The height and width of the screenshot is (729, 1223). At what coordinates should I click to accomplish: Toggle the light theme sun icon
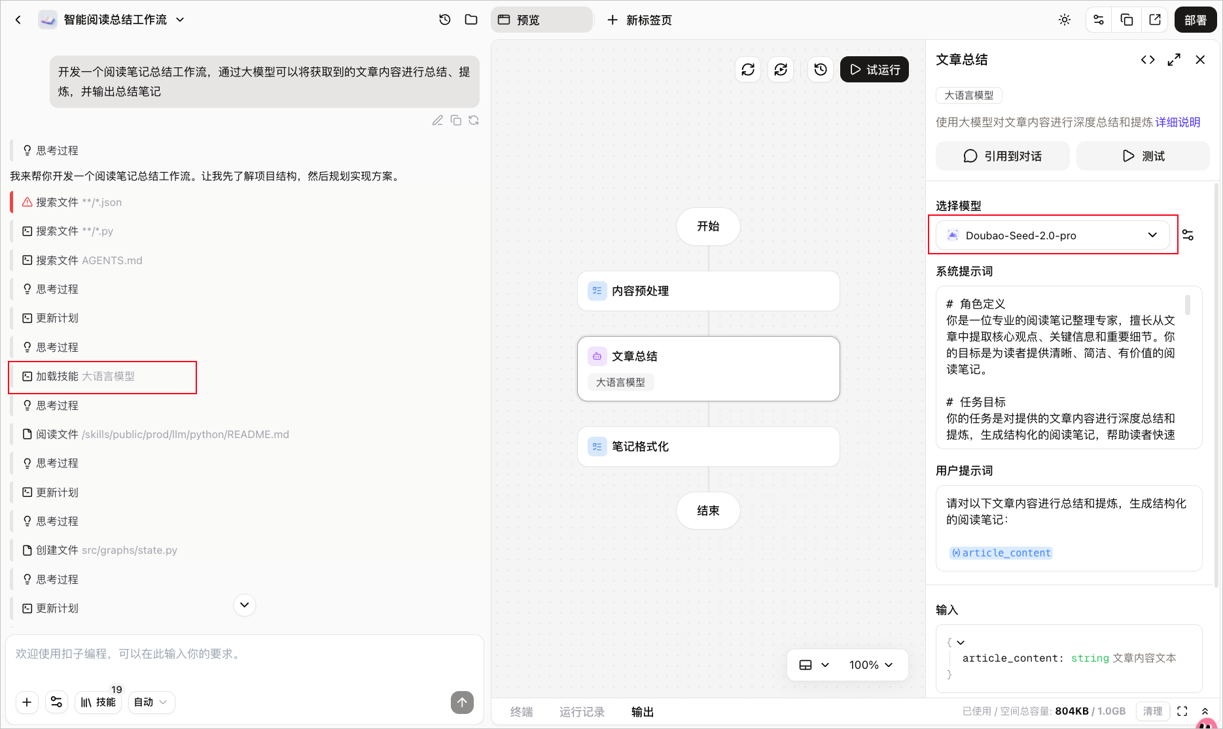tap(1065, 20)
